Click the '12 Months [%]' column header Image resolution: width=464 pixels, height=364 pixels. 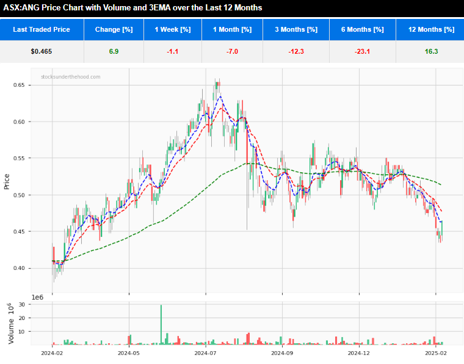(x=431, y=29)
